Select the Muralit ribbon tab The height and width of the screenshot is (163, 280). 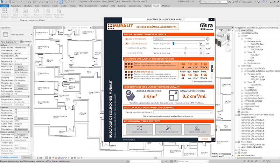(x=156, y=6)
